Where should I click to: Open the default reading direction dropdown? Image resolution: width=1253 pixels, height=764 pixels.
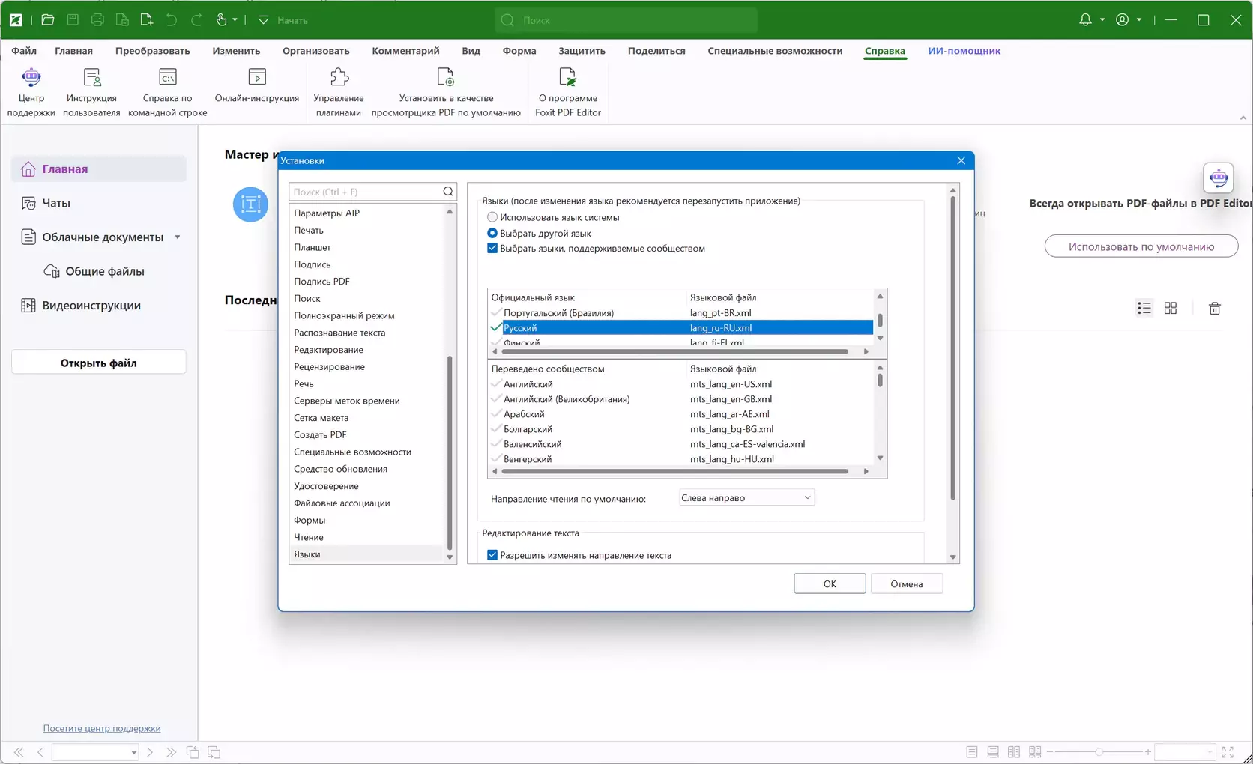[x=746, y=498]
